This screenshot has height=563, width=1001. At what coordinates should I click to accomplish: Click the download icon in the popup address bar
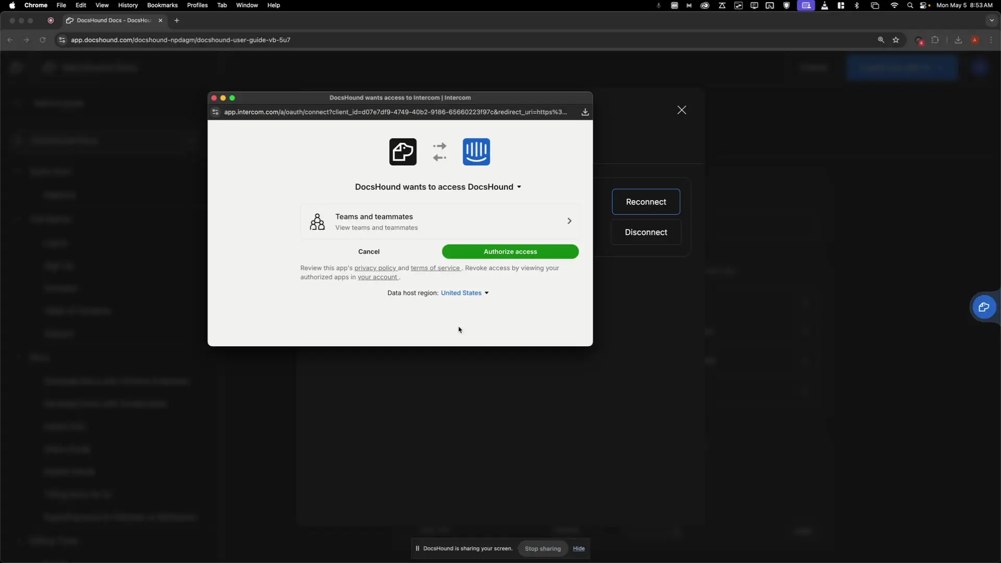[x=585, y=112]
